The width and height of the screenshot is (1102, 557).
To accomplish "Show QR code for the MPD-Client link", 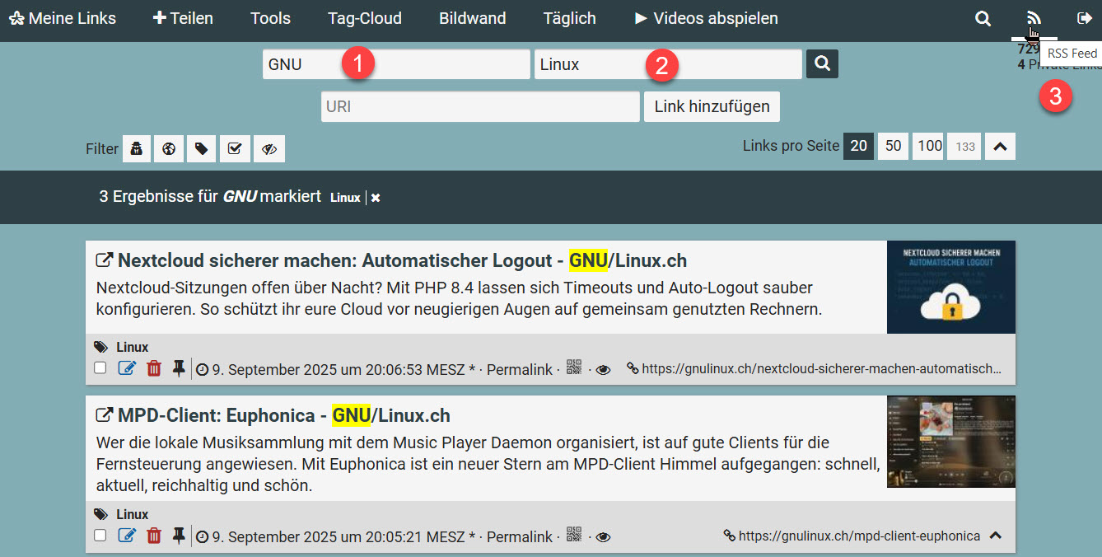I will [x=574, y=535].
